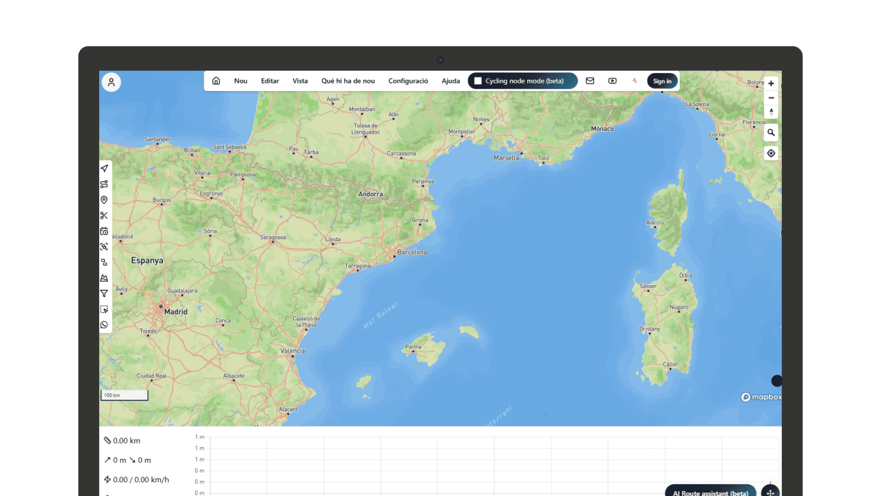Click the 100 km scale bar
The height and width of the screenshot is (496, 881).
click(x=125, y=395)
